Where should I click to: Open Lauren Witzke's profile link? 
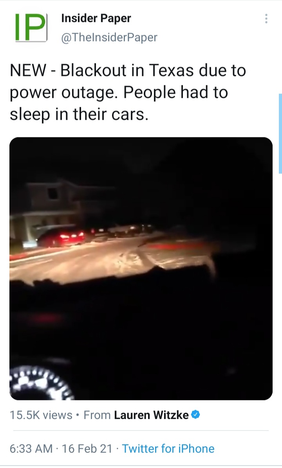point(152,415)
